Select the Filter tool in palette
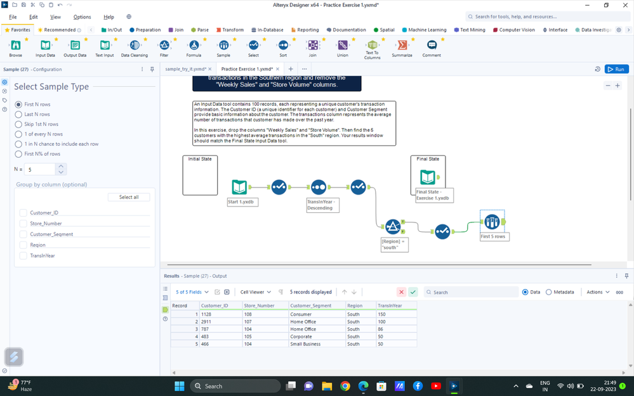 click(x=164, y=45)
